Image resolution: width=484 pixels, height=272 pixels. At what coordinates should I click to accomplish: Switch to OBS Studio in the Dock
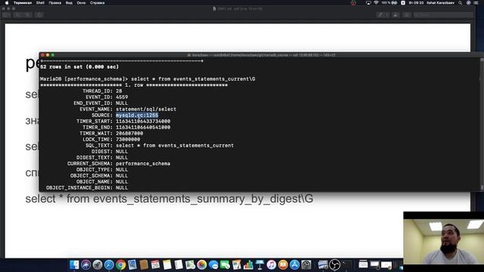(334, 264)
